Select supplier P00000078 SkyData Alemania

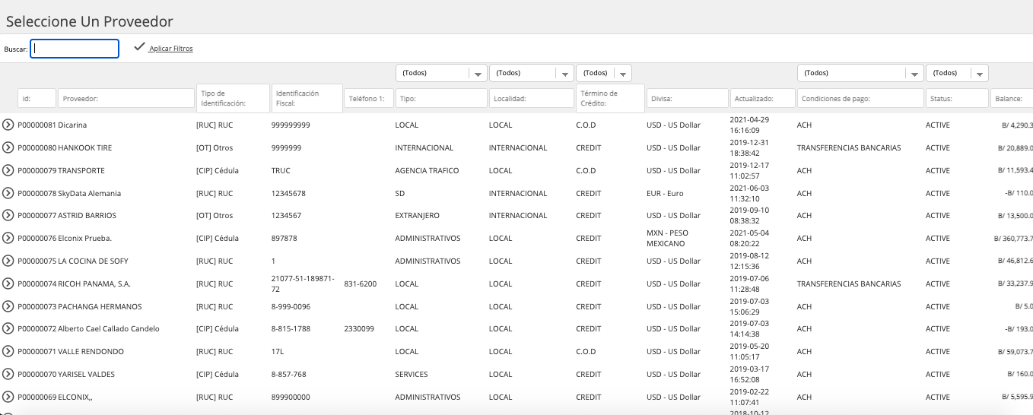(x=69, y=193)
